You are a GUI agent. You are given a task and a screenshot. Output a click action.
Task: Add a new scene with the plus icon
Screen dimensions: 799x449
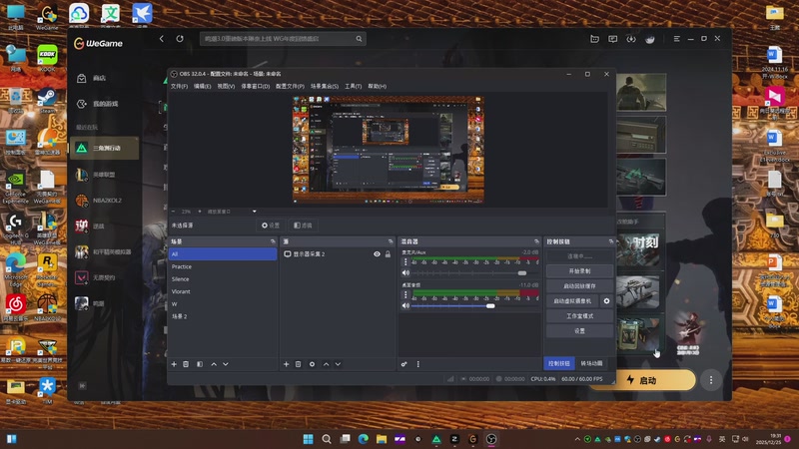point(174,364)
